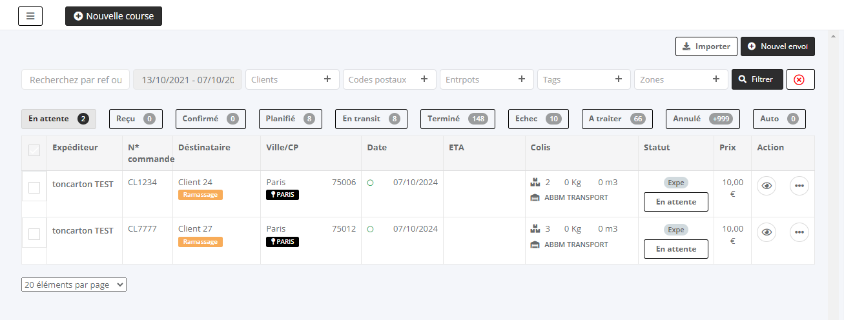Viewport: 844px width, 320px height.
Task: Click the Filtrer search button
Action: (x=757, y=79)
